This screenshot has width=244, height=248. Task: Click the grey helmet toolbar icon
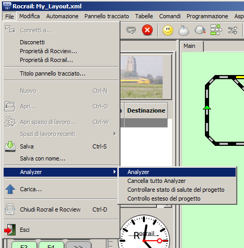(200, 30)
